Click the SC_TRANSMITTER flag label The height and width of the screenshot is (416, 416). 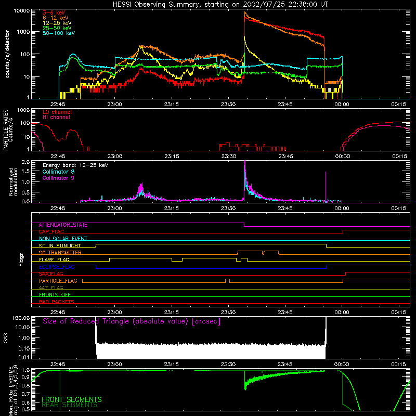tap(60, 253)
